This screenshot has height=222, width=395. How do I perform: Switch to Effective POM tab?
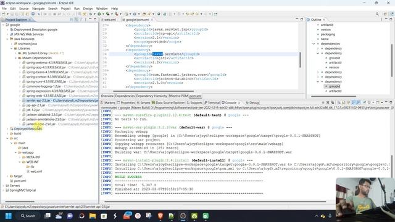pos(178,96)
